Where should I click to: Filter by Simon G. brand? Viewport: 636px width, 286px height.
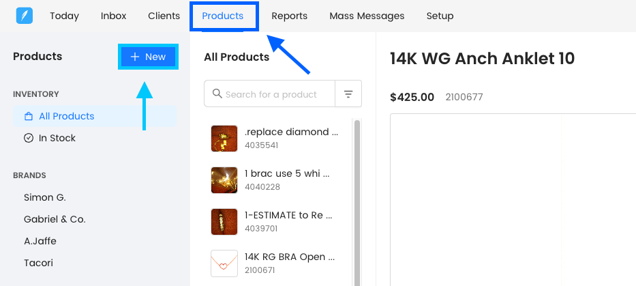point(45,197)
